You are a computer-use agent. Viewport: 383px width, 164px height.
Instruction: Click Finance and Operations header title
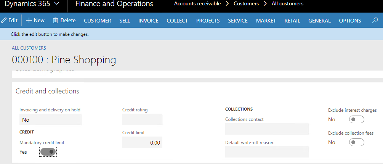(114, 4)
